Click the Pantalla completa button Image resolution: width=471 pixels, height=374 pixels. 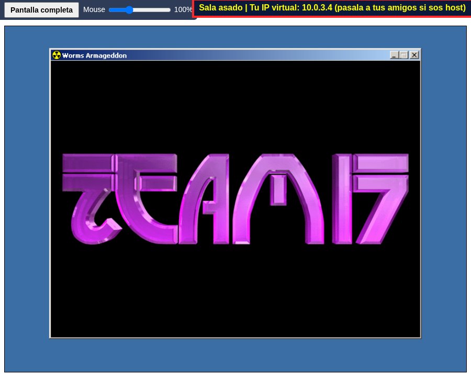41,10
